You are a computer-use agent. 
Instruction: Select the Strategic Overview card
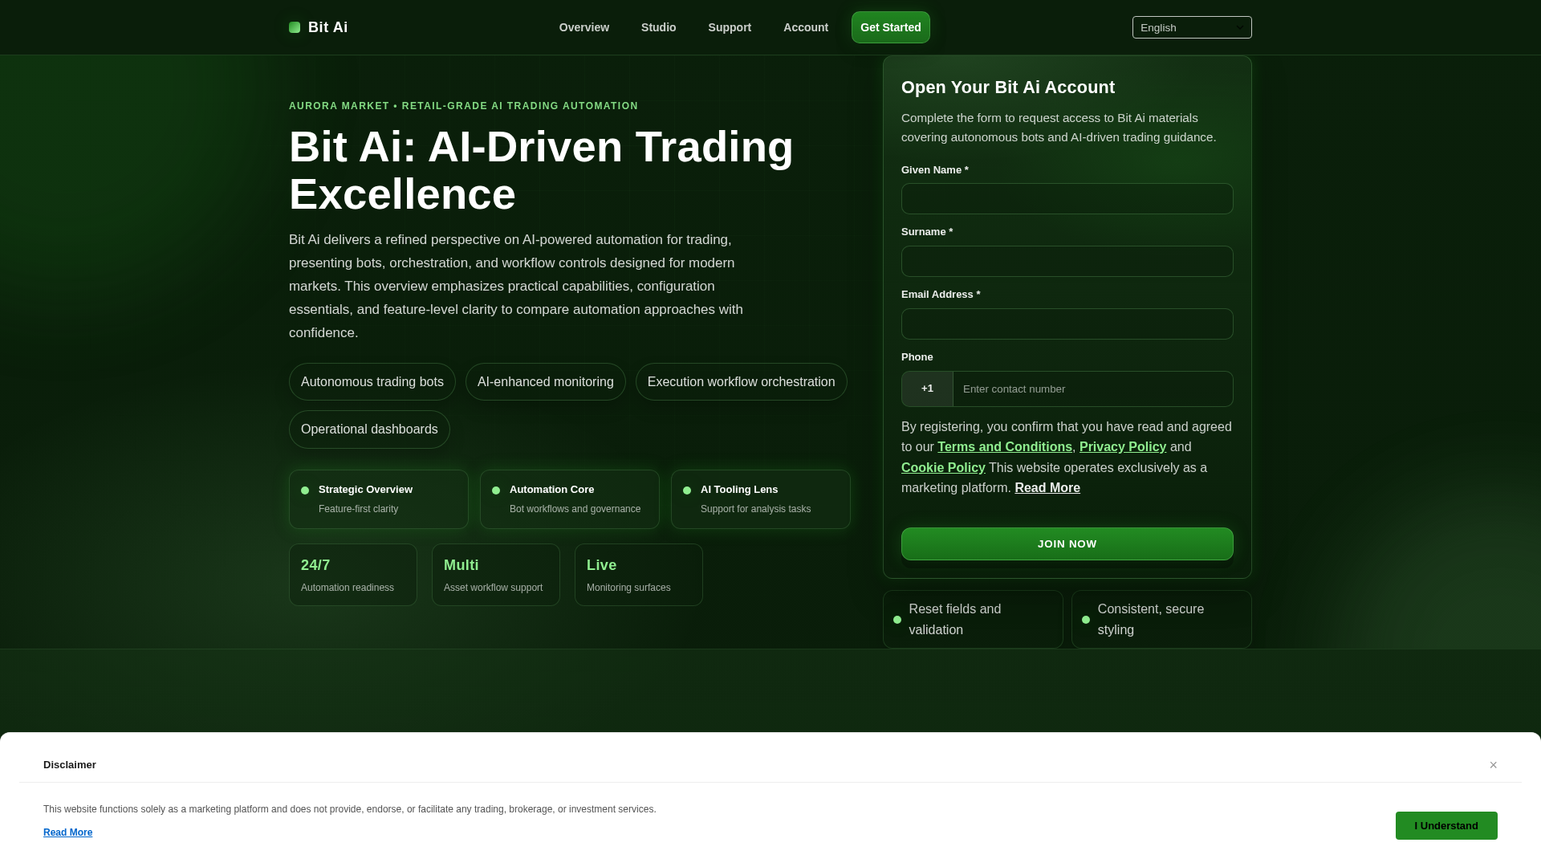[379, 499]
